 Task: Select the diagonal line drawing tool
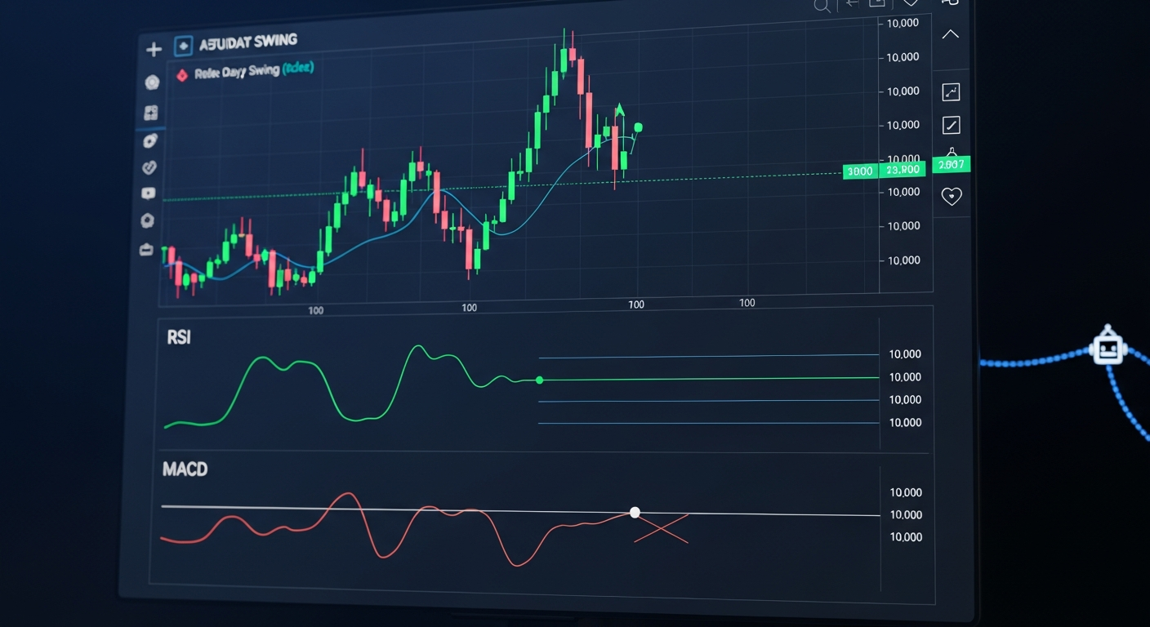[x=951, y=125]
